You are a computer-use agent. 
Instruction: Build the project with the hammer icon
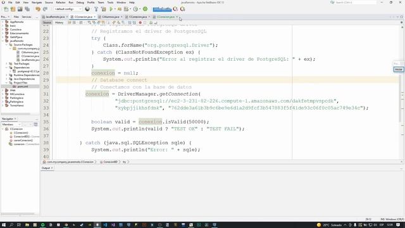pos(96,9)
